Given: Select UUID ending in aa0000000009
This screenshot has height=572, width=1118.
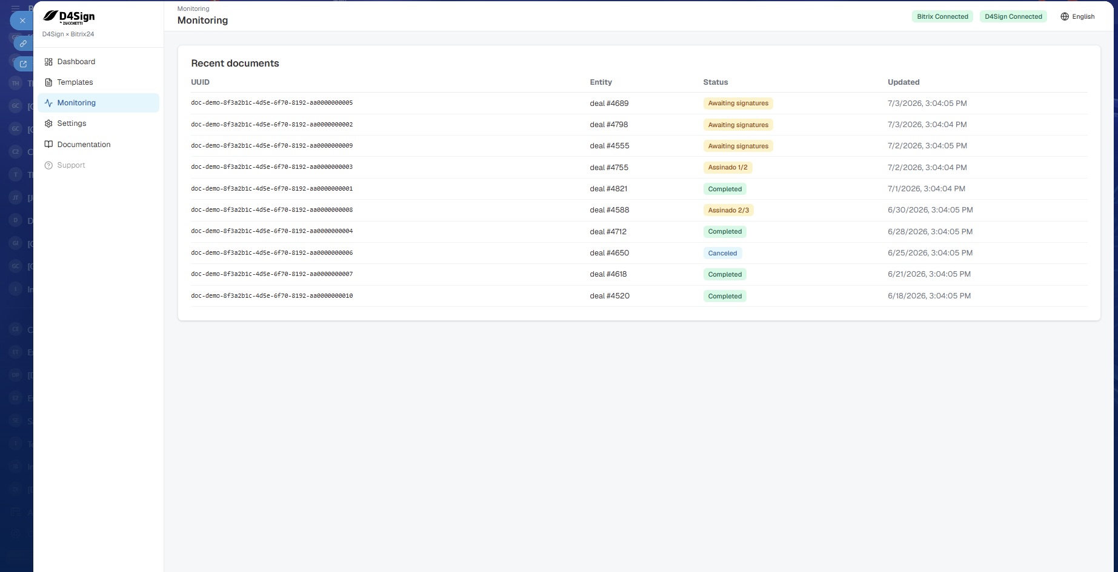Looking at the screenshot, I should (271, 146).
